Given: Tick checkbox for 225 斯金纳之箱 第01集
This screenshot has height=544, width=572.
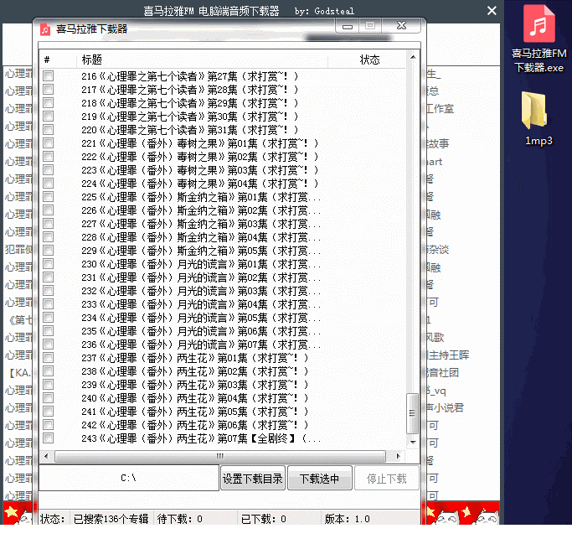Looking at the screenshot, I should click(48, 197).
